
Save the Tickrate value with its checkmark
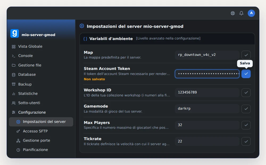click(246, 141)
